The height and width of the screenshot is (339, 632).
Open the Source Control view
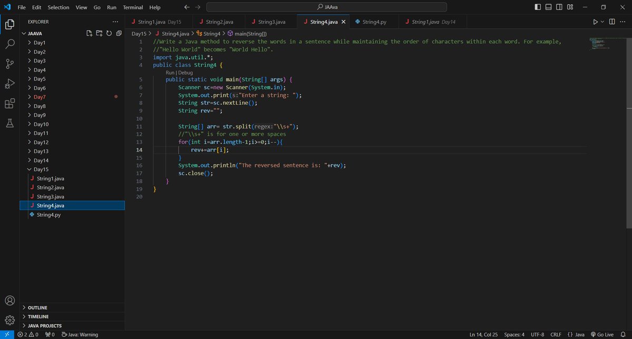coord(9,64)
